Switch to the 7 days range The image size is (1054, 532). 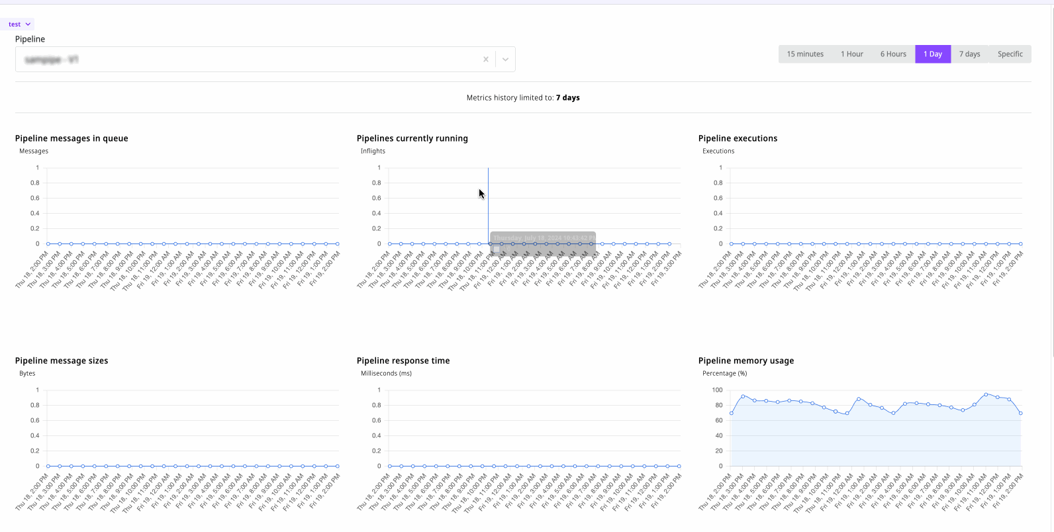click(x=969, y=54)
